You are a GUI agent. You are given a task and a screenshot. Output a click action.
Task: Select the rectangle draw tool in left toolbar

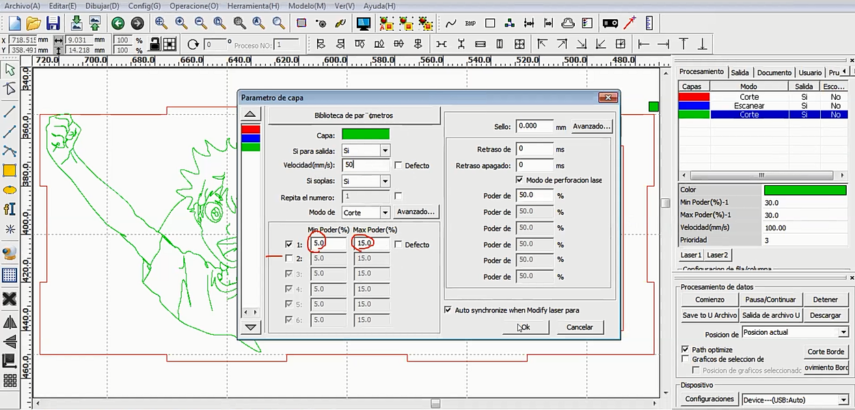coord(10,170)
